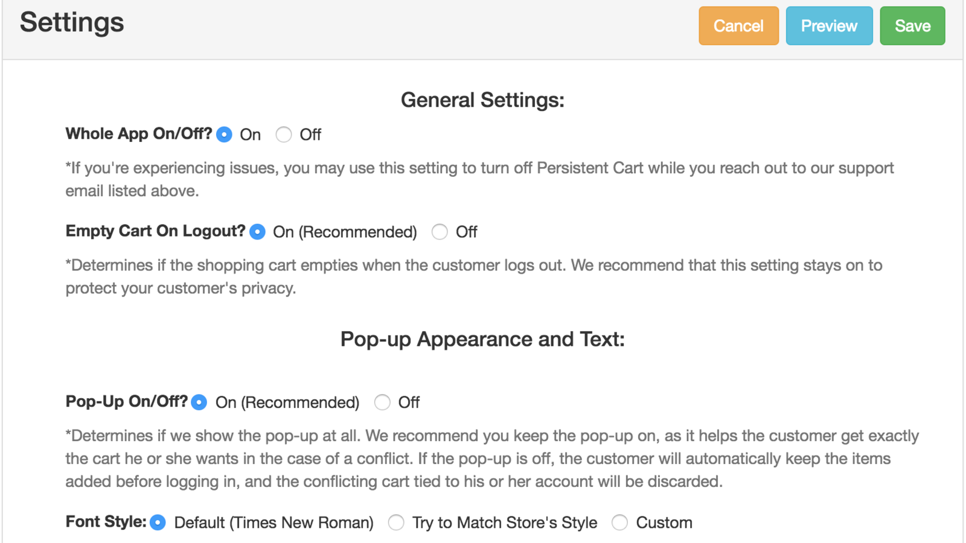The image size is (966, 543).
Task: Click the Cancel button
Action: click(738, 26)
